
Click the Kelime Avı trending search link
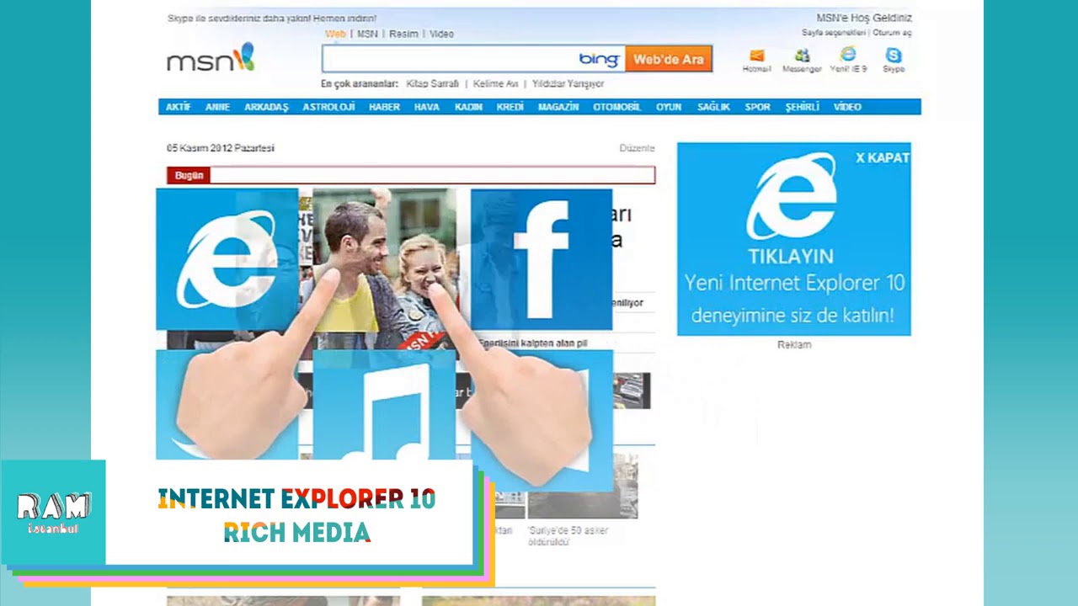495,84
